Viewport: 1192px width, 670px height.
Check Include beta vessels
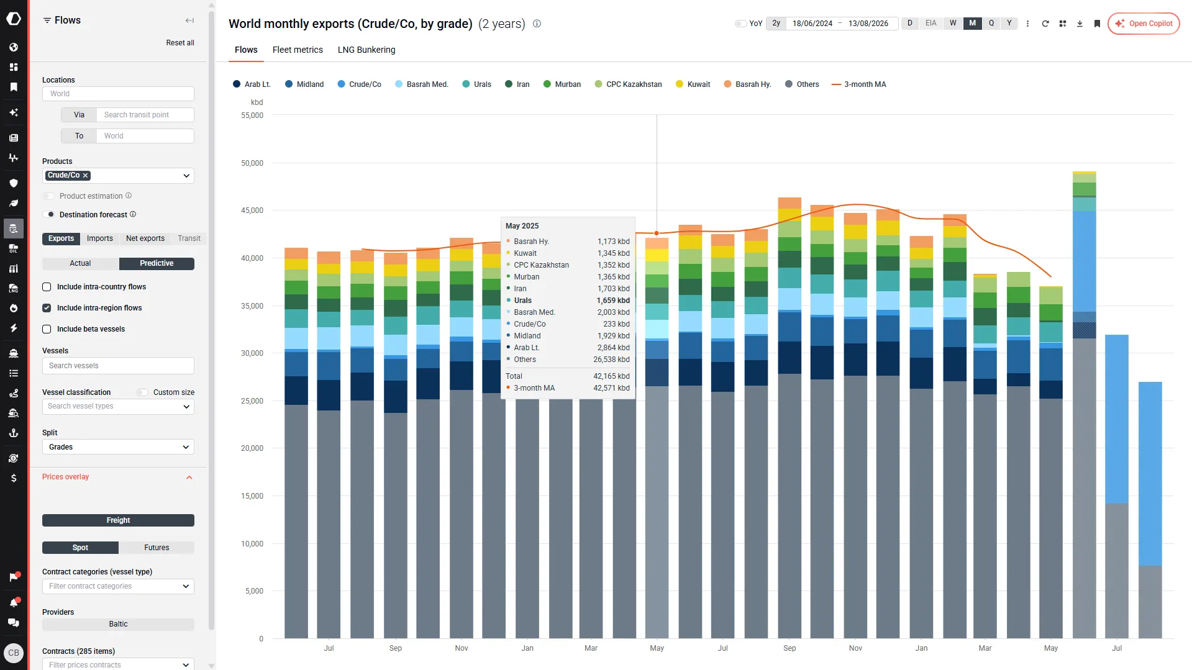click(47, 329)
